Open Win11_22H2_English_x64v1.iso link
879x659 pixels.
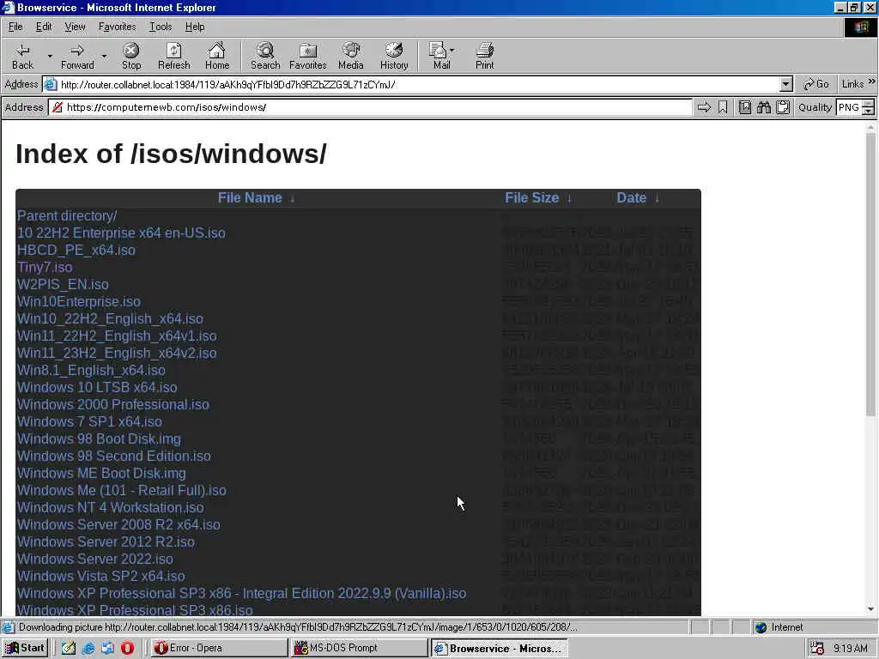click(x=117, y=336)
